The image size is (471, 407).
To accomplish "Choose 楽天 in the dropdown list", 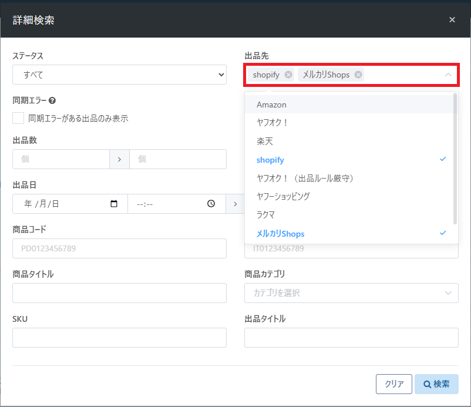I will coord(349,141).
